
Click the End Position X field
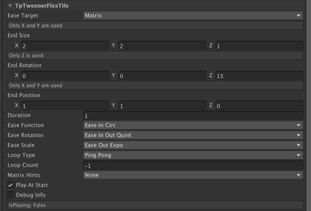(65, 105)
